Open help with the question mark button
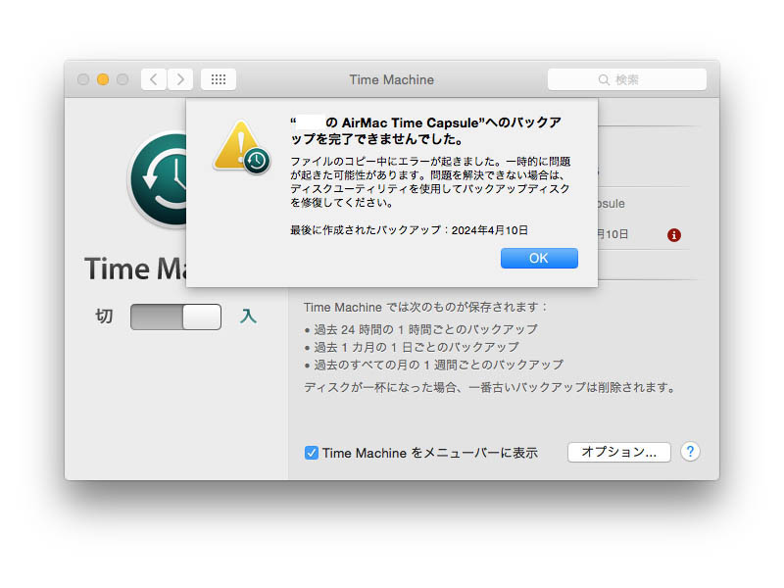The image size is (784, 588). click(691, 452)
